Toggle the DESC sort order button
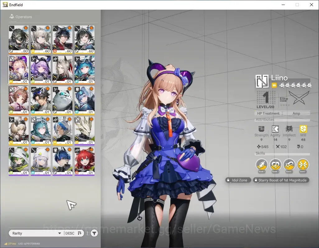The width and height of the screenshot is (319, 248). pos(74,233)
